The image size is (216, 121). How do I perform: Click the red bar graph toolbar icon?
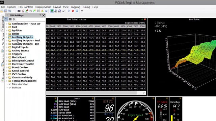click(x=23, y=11)
